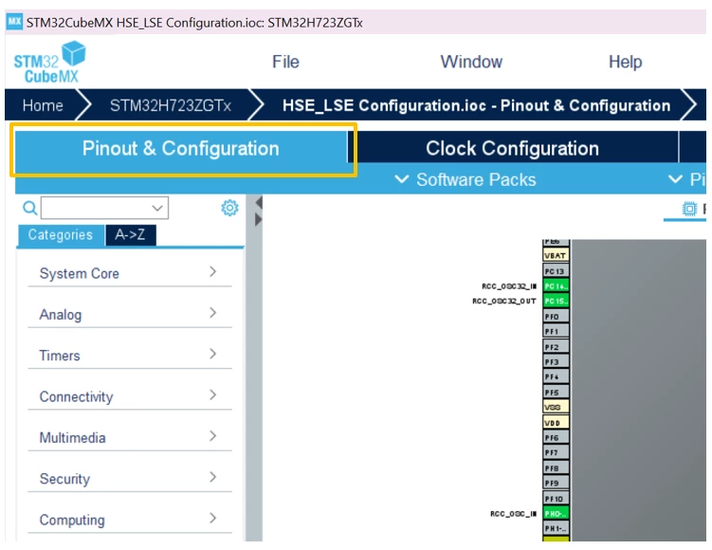Viewport: 712px width, 550px height.
Task: Select VDD pin
Action: (x=556, y=423)
